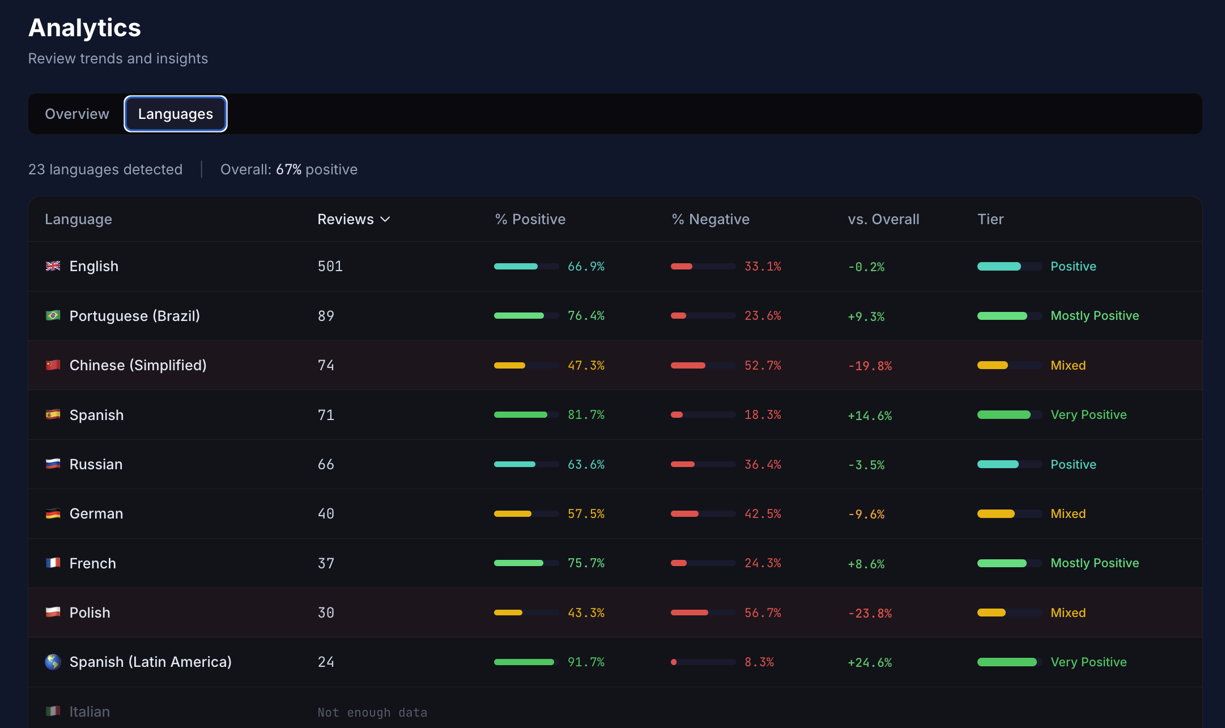Select the Brazil flag next to Portuguese
1225x728 pixels.
pyautogui.click(x=53, y=316)
